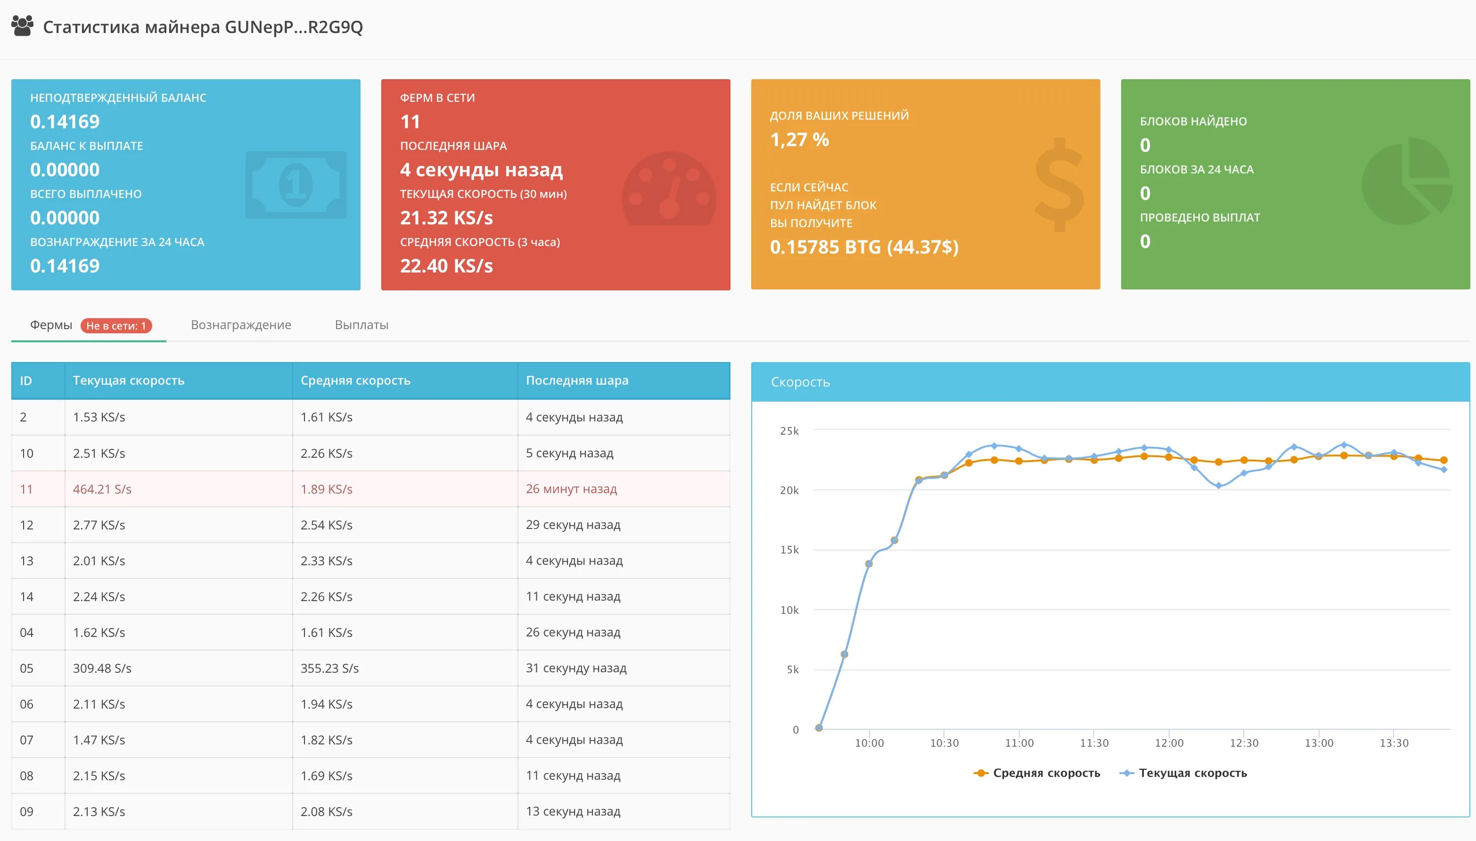The width and height of the screenshot is (1476, 841).
Task: Sort by Последняя шара column header
Action: point(576,381)
